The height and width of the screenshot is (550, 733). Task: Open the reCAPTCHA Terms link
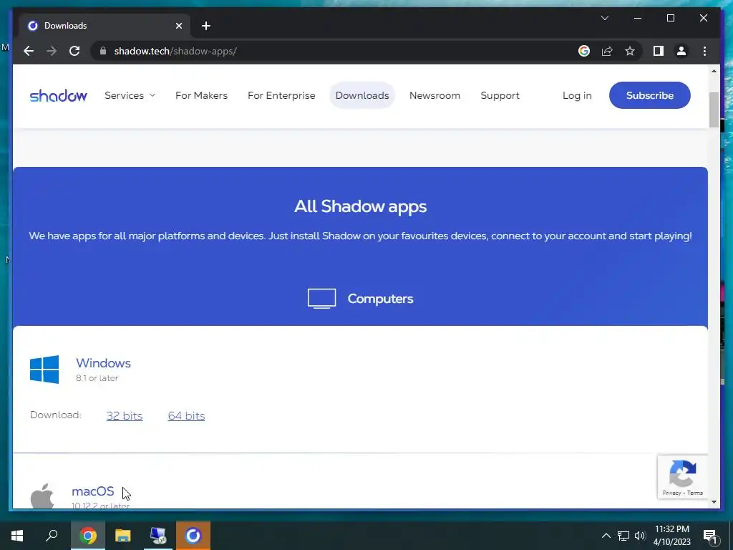pyautogui.click(x=694, y=493)
